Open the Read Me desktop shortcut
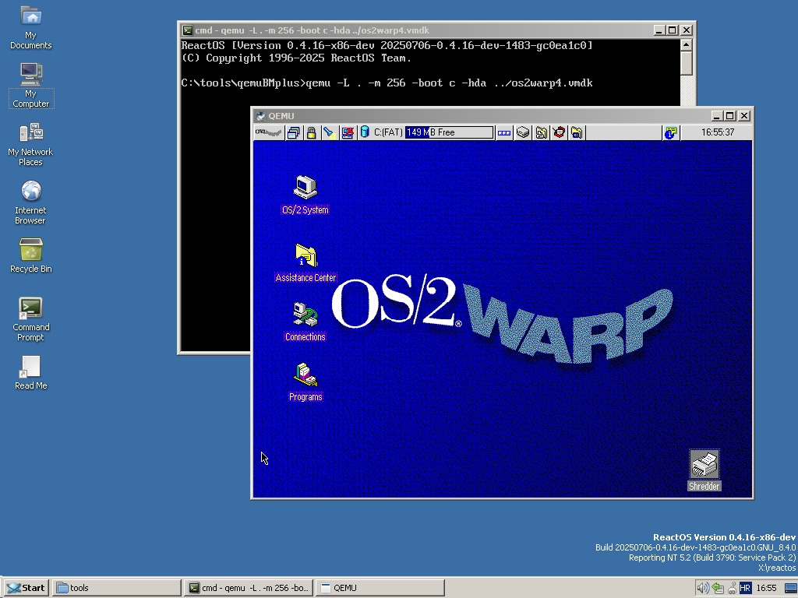This screenshot has width=798, height=598. pyautogui.click(x=30, y=366)
